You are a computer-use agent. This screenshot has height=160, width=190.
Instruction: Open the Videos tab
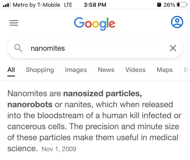point(135,70)
